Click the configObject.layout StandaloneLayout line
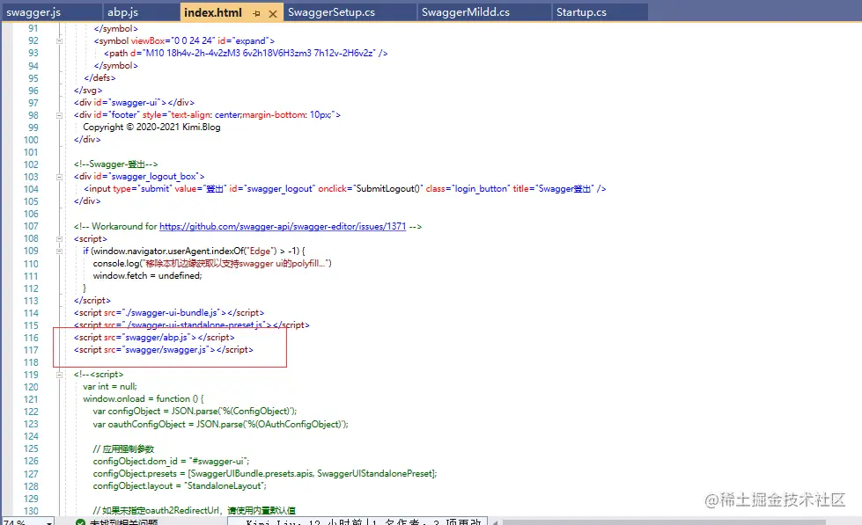 coord(180,486)
